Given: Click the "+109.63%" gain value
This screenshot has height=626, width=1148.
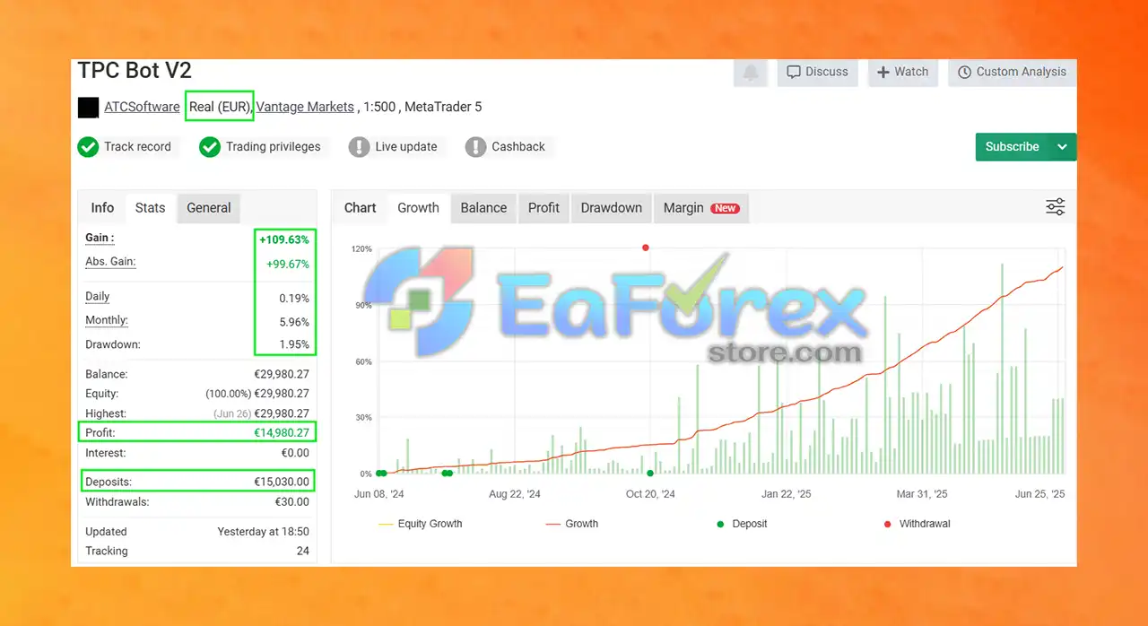Looking at the screenshot, I should tap(284, 239).
